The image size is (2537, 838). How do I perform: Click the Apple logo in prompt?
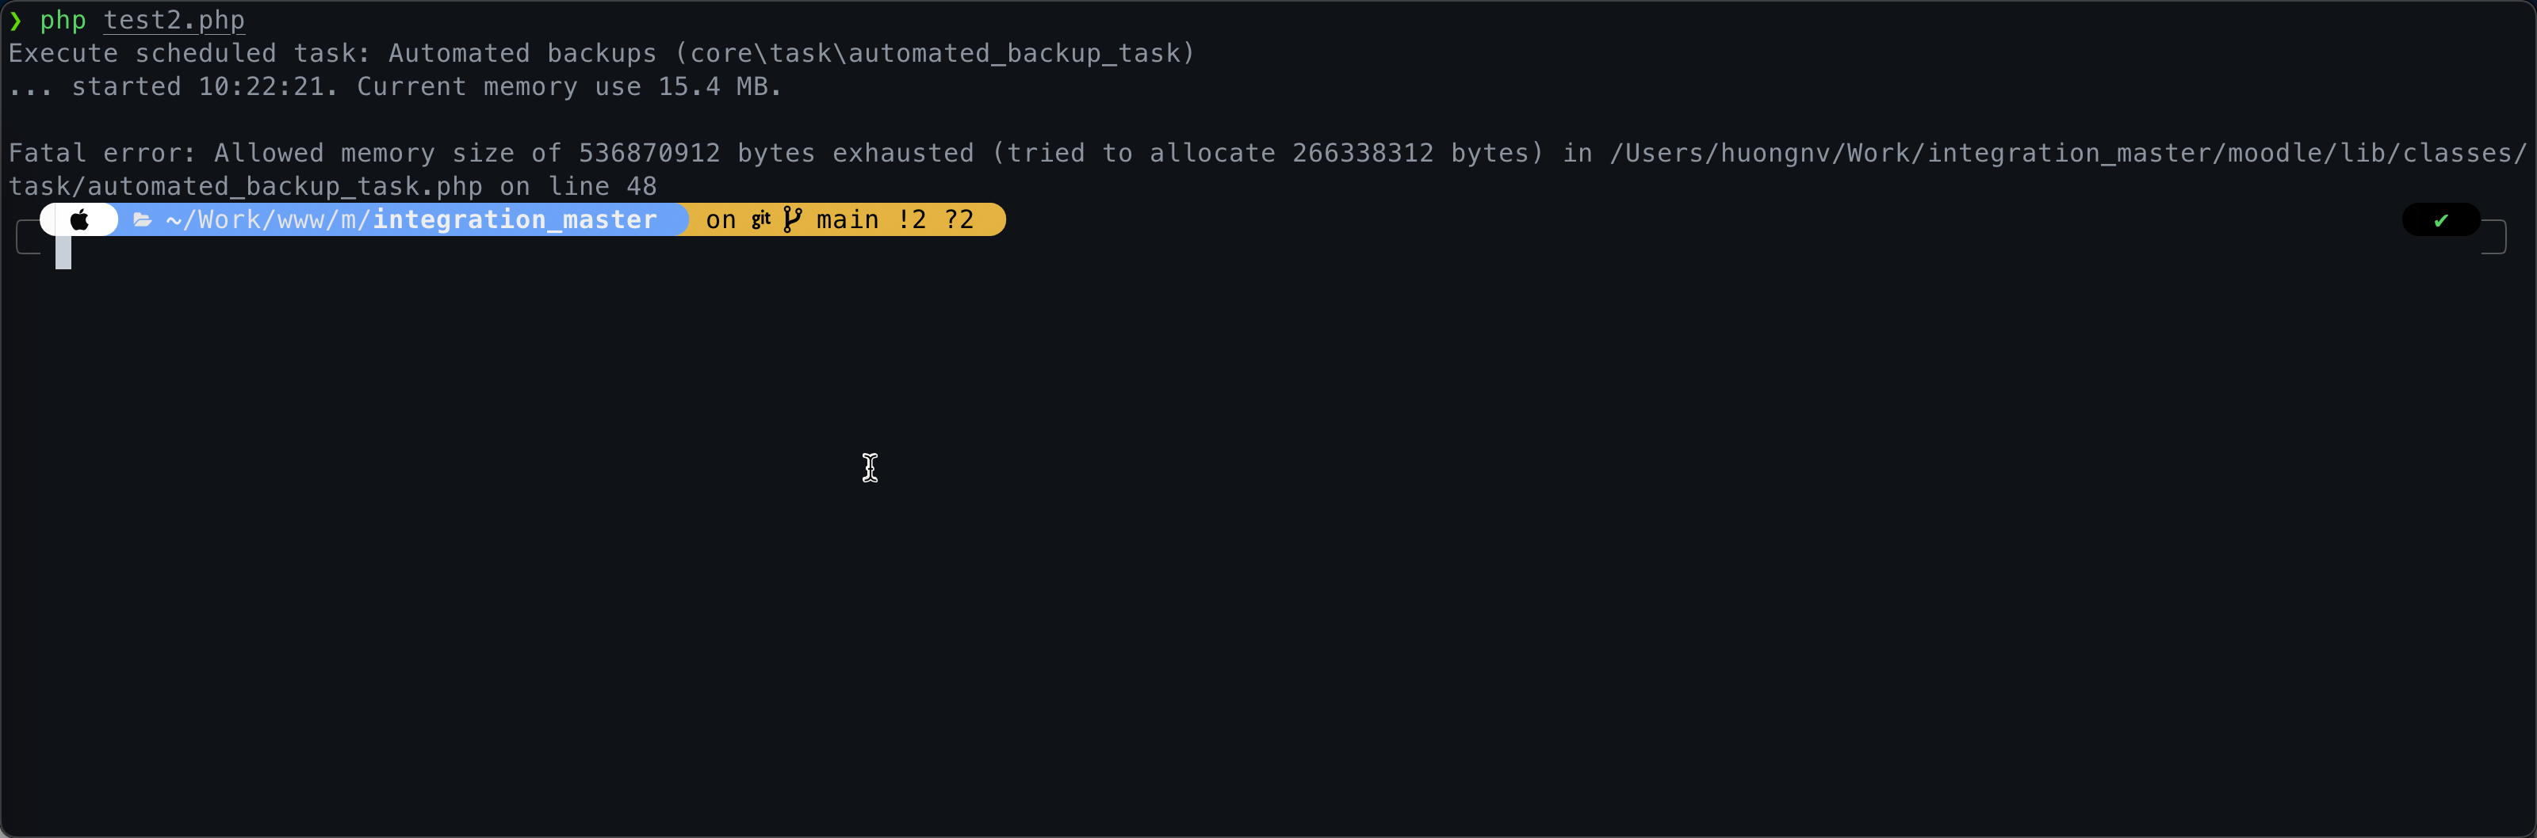(x=80, y=219)
